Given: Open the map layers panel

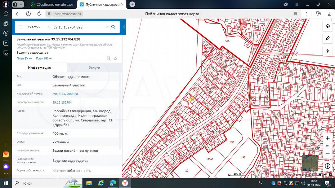Looking at the screenshot, I should click(327, 26).
